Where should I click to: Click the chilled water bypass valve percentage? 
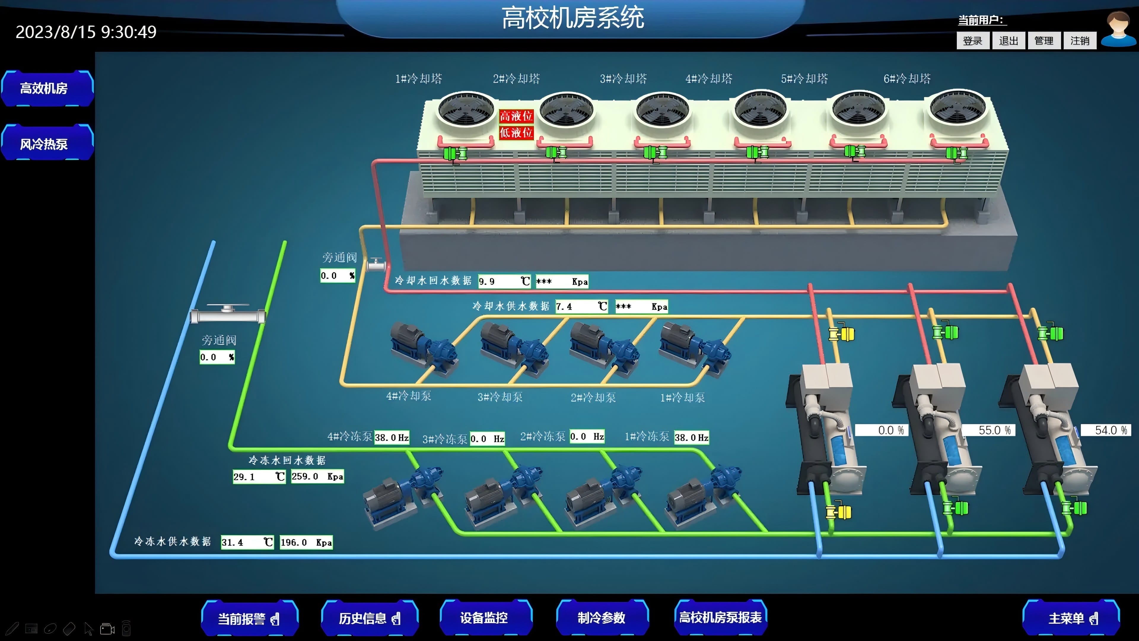point(217,357)
